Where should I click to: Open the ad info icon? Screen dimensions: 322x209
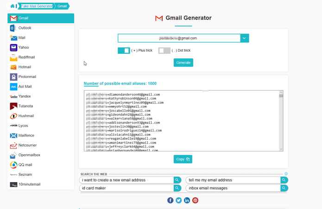click(286, 174)
